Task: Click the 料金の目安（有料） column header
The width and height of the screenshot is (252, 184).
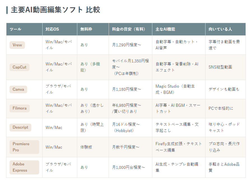Action: click(x=130, y=29)
